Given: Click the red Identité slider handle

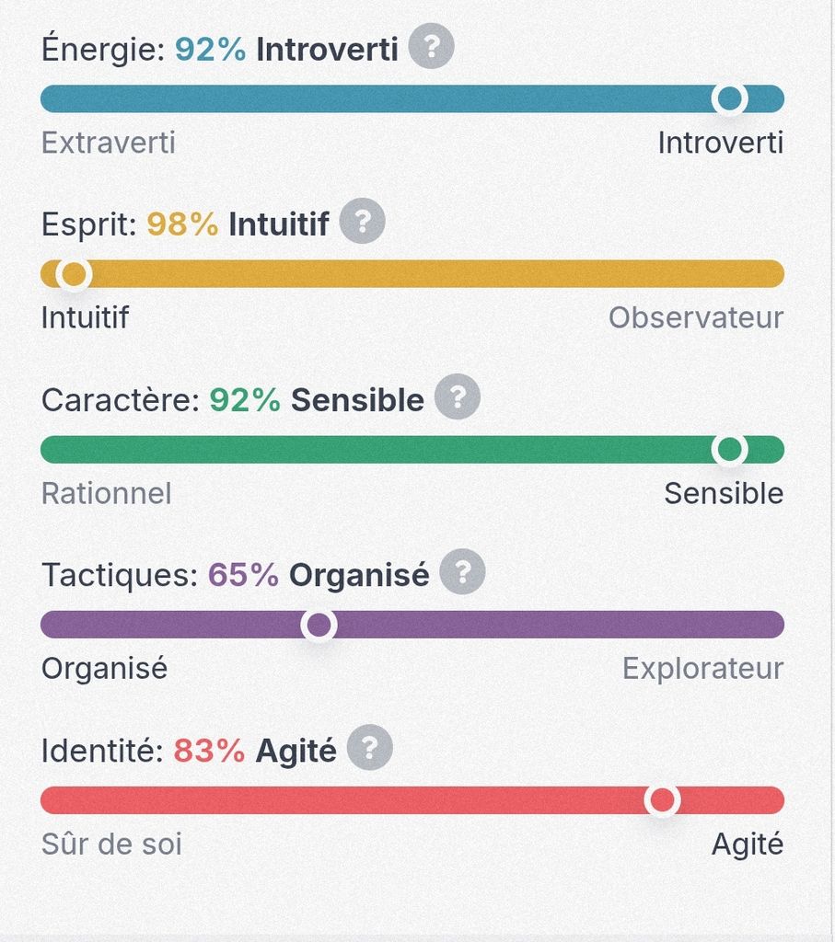Looking at the screenshot, I should [x=662, y=799].
